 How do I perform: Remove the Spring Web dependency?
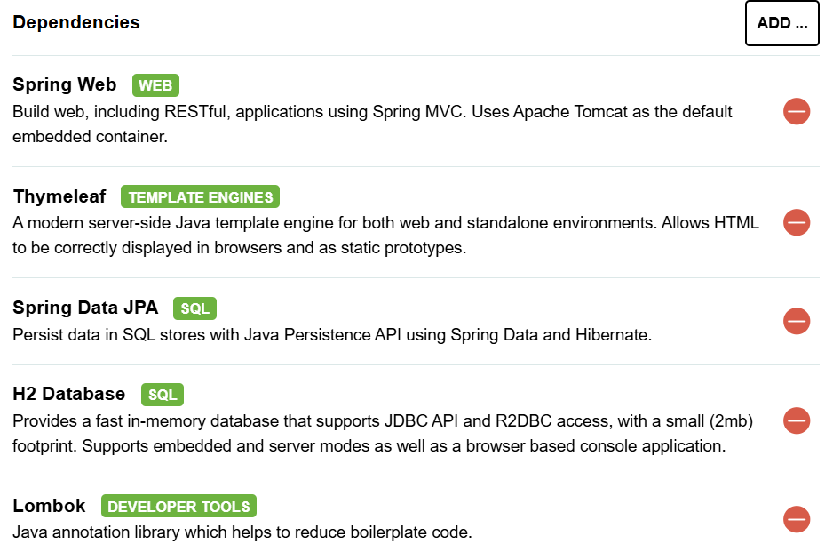796,111
